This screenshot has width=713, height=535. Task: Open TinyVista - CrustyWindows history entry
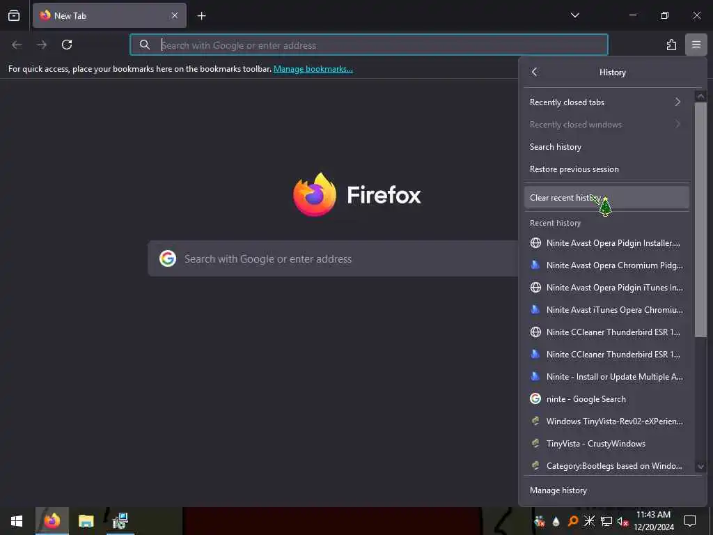[606, 444]
